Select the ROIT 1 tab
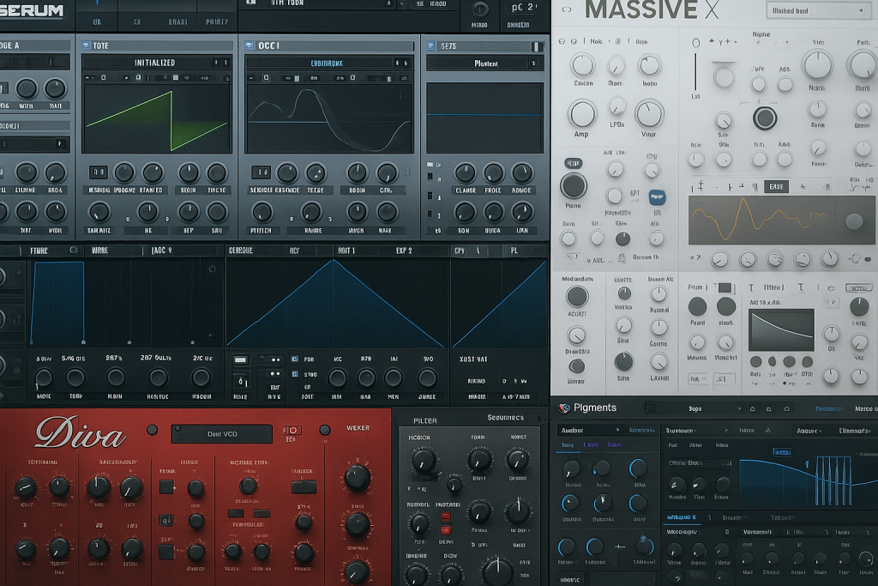 pos(346,251)
